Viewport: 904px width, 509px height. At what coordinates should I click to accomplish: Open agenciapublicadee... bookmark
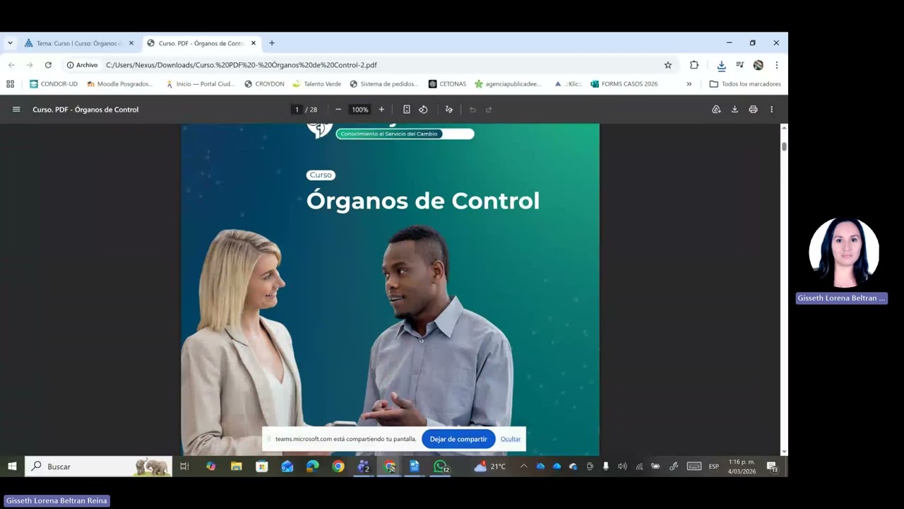click(x=509, y=84)
